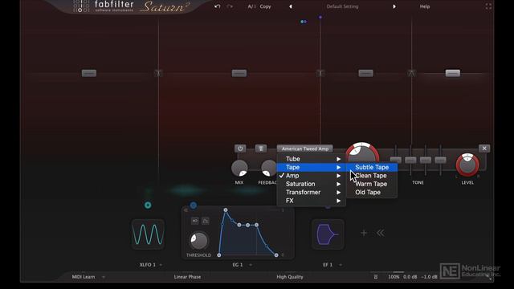Toggle the A/B compare switch
The image size is (514, 289).
pos(251,6)
